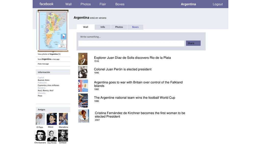Click the Juan Díaz de Solís portrait thumbnail

tap(83, 59)
